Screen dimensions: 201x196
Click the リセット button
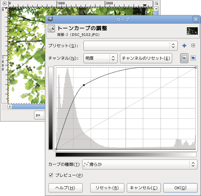(x=107, y=188)
